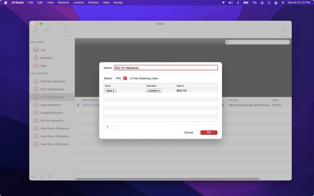Screen dimensions: 314x196
Task: Click the Join network toolbar icon
Action: click(47, 31)
